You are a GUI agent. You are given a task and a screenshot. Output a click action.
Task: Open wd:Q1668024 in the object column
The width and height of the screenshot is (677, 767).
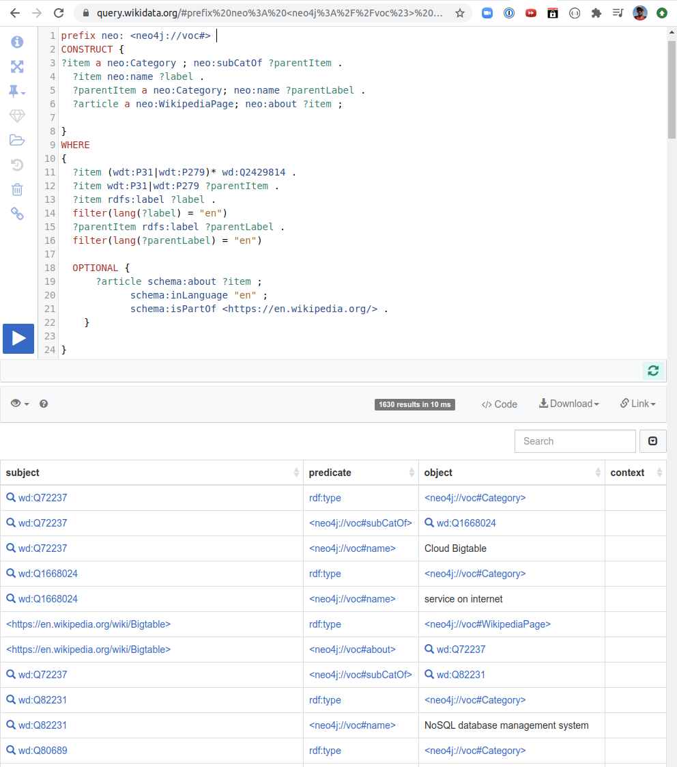tap(466, 523)
